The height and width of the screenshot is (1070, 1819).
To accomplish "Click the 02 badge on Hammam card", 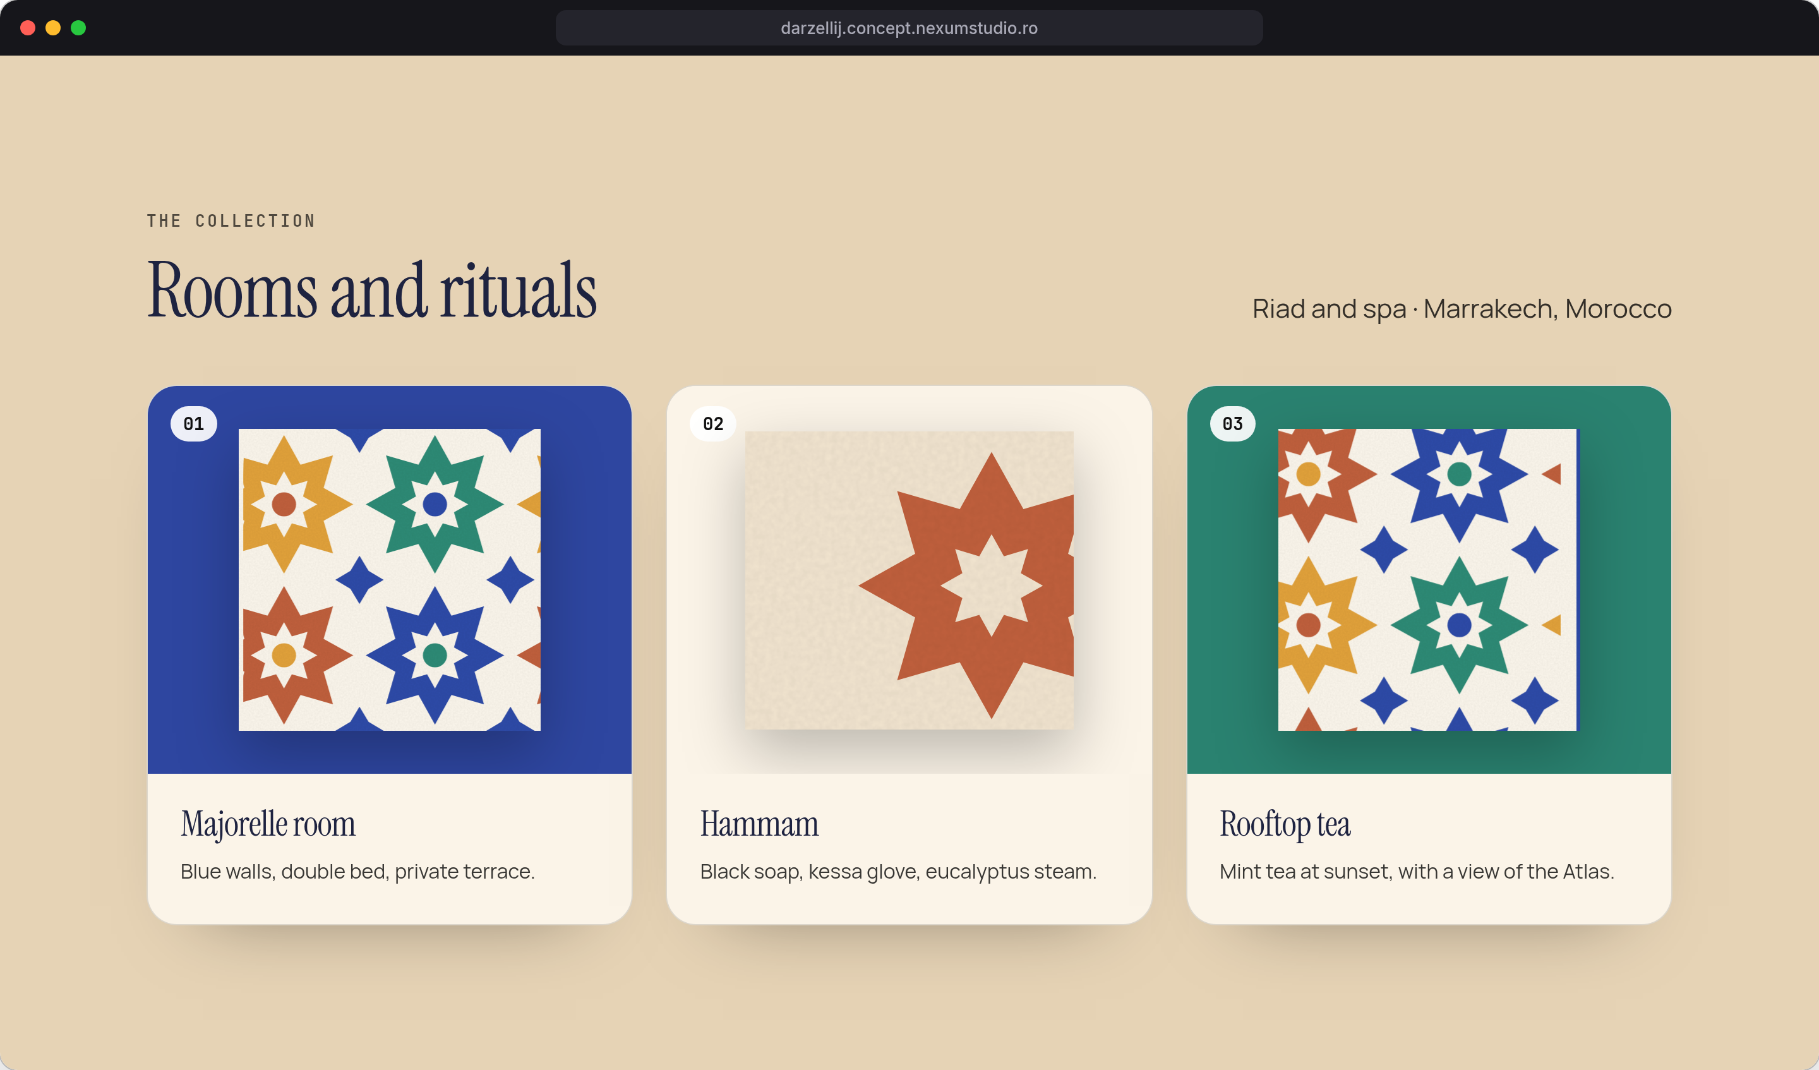I will pyautogui.click(x=713, y=424).
